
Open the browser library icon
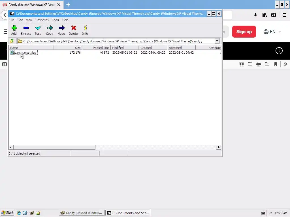point(265,15)
